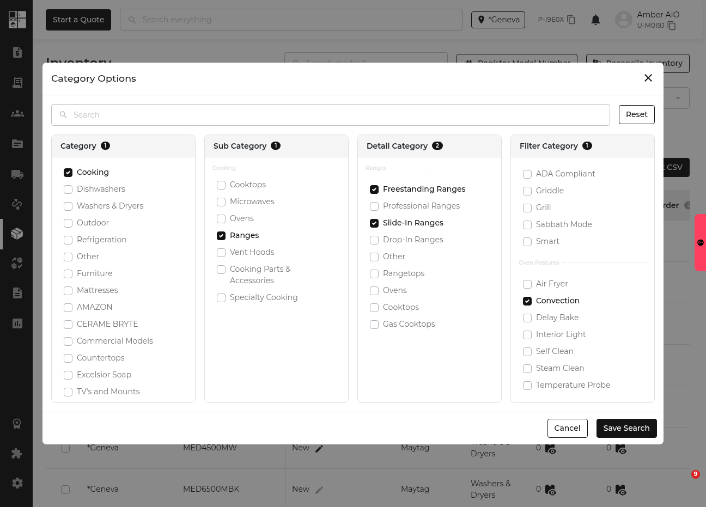Focus the category options Search field
The height and width of the screenshot is (507, 706).
[x=330, y=115]
